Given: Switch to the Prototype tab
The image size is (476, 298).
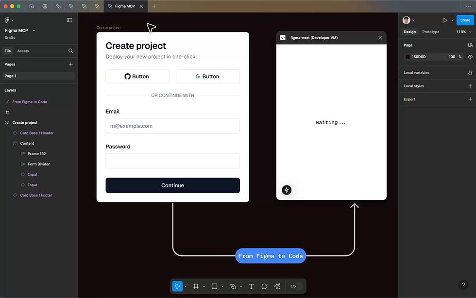Looking at the screenshot, I should click(x=430, y=32).
